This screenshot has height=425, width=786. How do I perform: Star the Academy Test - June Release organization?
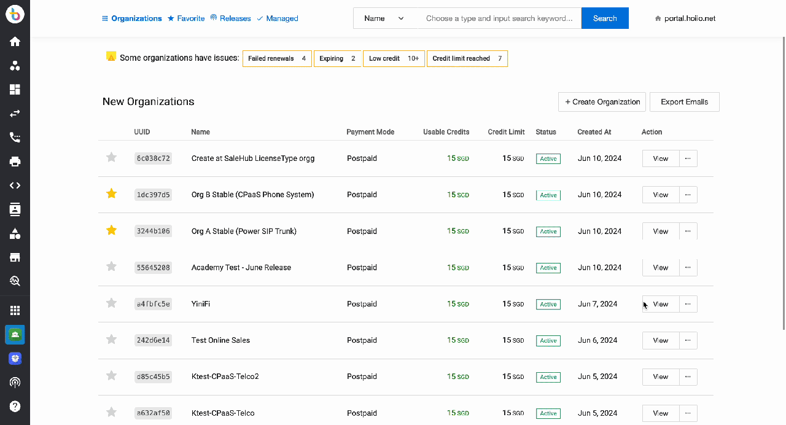click(111, 267)
